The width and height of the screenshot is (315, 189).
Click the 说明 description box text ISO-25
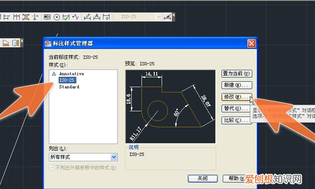click(x=137, y=154)
